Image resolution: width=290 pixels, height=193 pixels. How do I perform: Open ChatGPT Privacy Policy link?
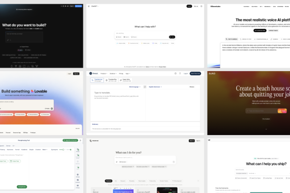(x=162, y=67)
